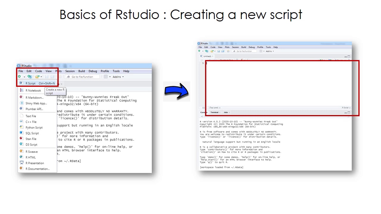Click the Open File folder icon in left RStudio window
This screenshot has width=381, height=214.
click(37, 77)
